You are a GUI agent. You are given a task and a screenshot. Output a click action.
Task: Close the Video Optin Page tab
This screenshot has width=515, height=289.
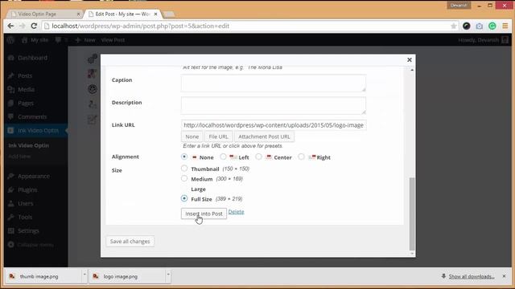pyautogui.click(x=79, y=14)
